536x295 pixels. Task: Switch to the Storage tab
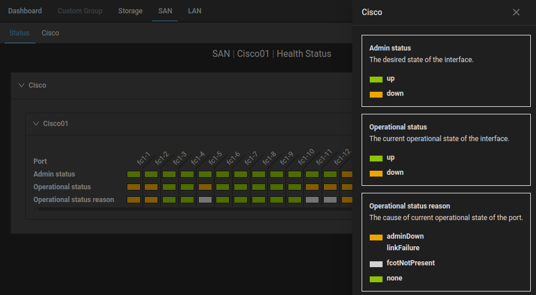(x=130, y=11)
